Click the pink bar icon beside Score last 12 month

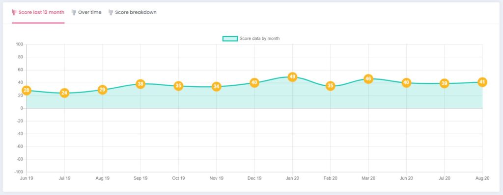(14, 12)
